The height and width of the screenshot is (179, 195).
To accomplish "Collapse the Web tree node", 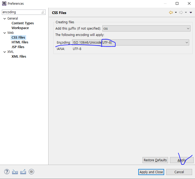I will click(4, 33).
